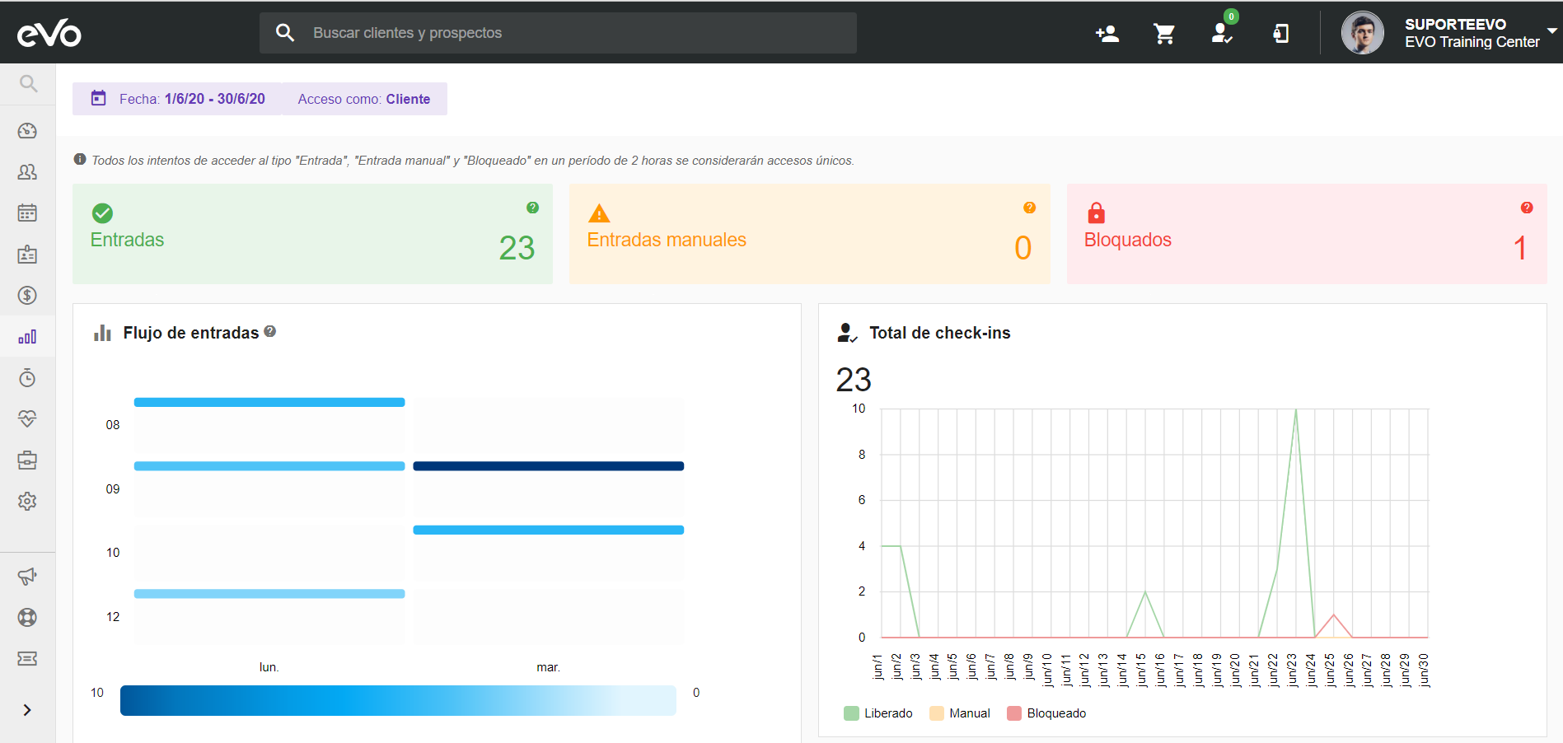Screen dimensions: 1563x743
Task: Open the check-in notifications icon
Action: 1222,34
